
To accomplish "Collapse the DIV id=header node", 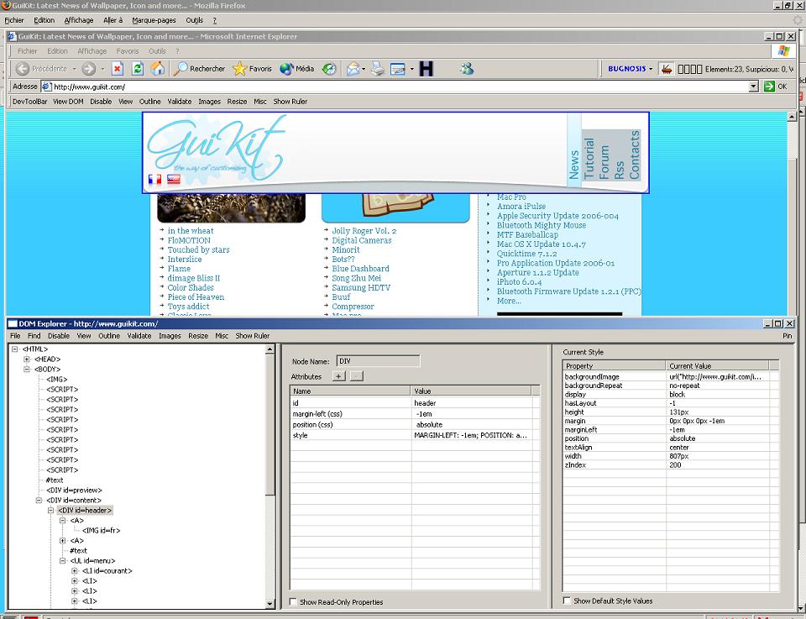I will 51,511.
